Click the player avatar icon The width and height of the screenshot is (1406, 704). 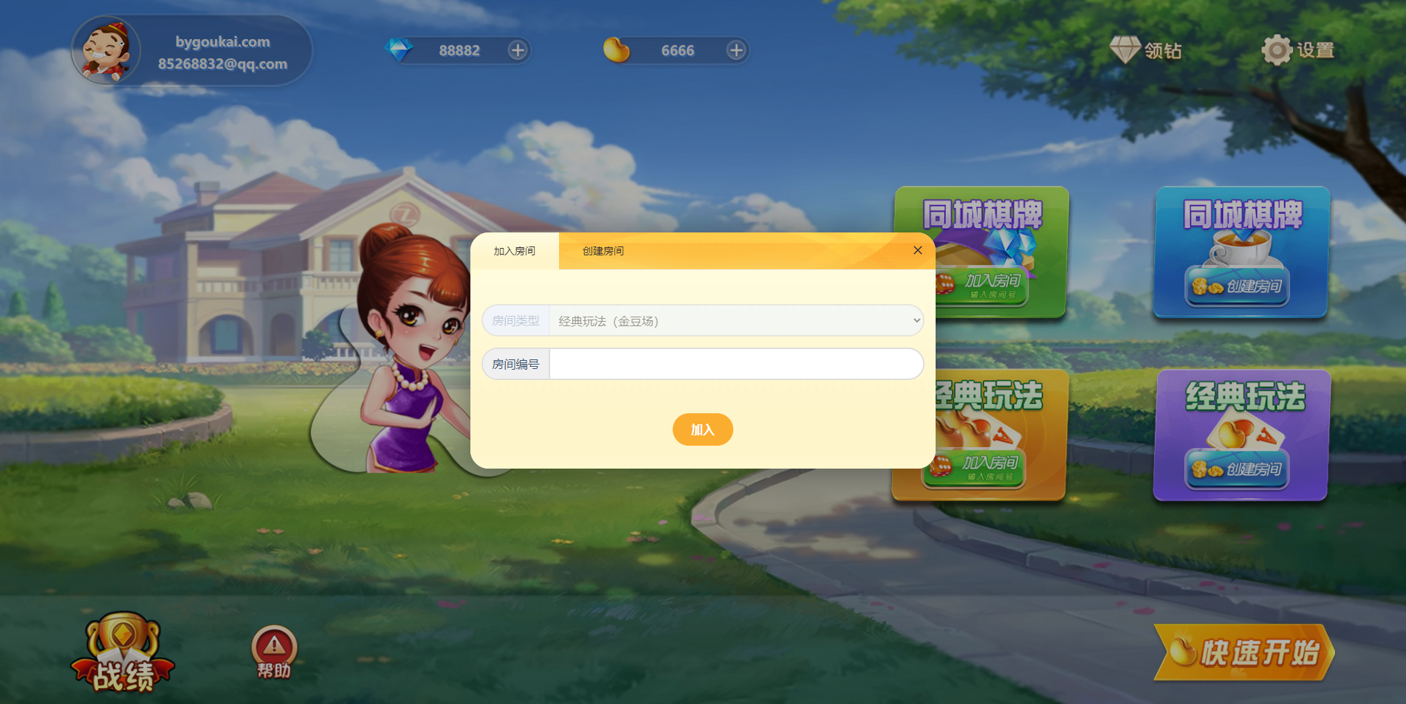pyautogui.click(x=106, y=50)
